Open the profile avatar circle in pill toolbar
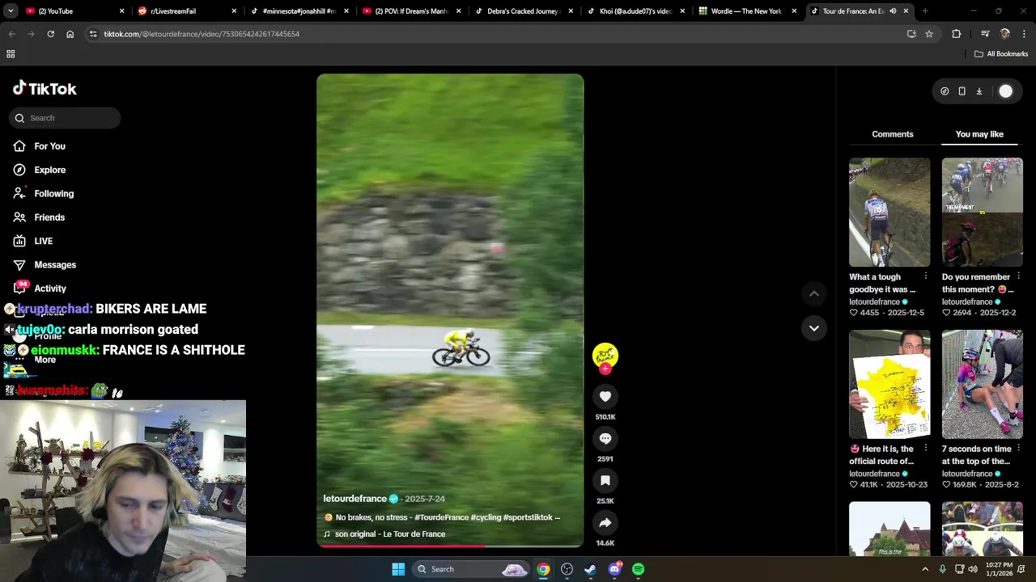 click(x=1005, y=91)
